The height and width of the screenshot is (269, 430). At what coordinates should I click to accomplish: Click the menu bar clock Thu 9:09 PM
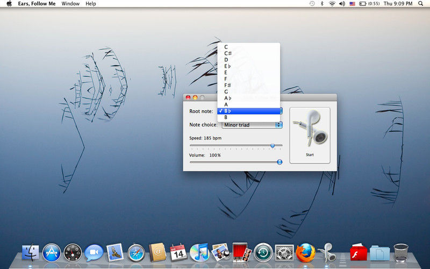coord(398,4)
